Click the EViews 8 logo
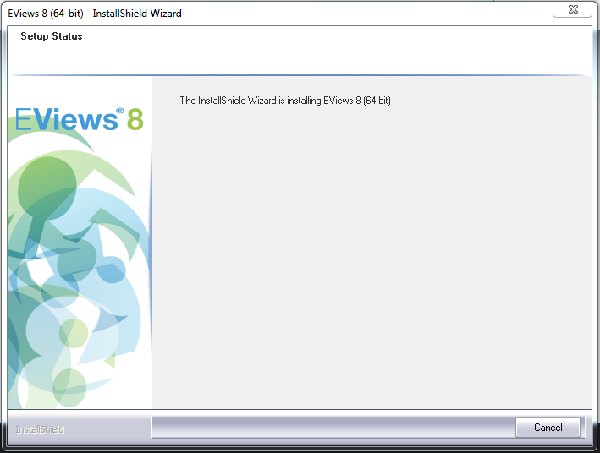This screenshot has height=453, width=600. coord(80,119)
